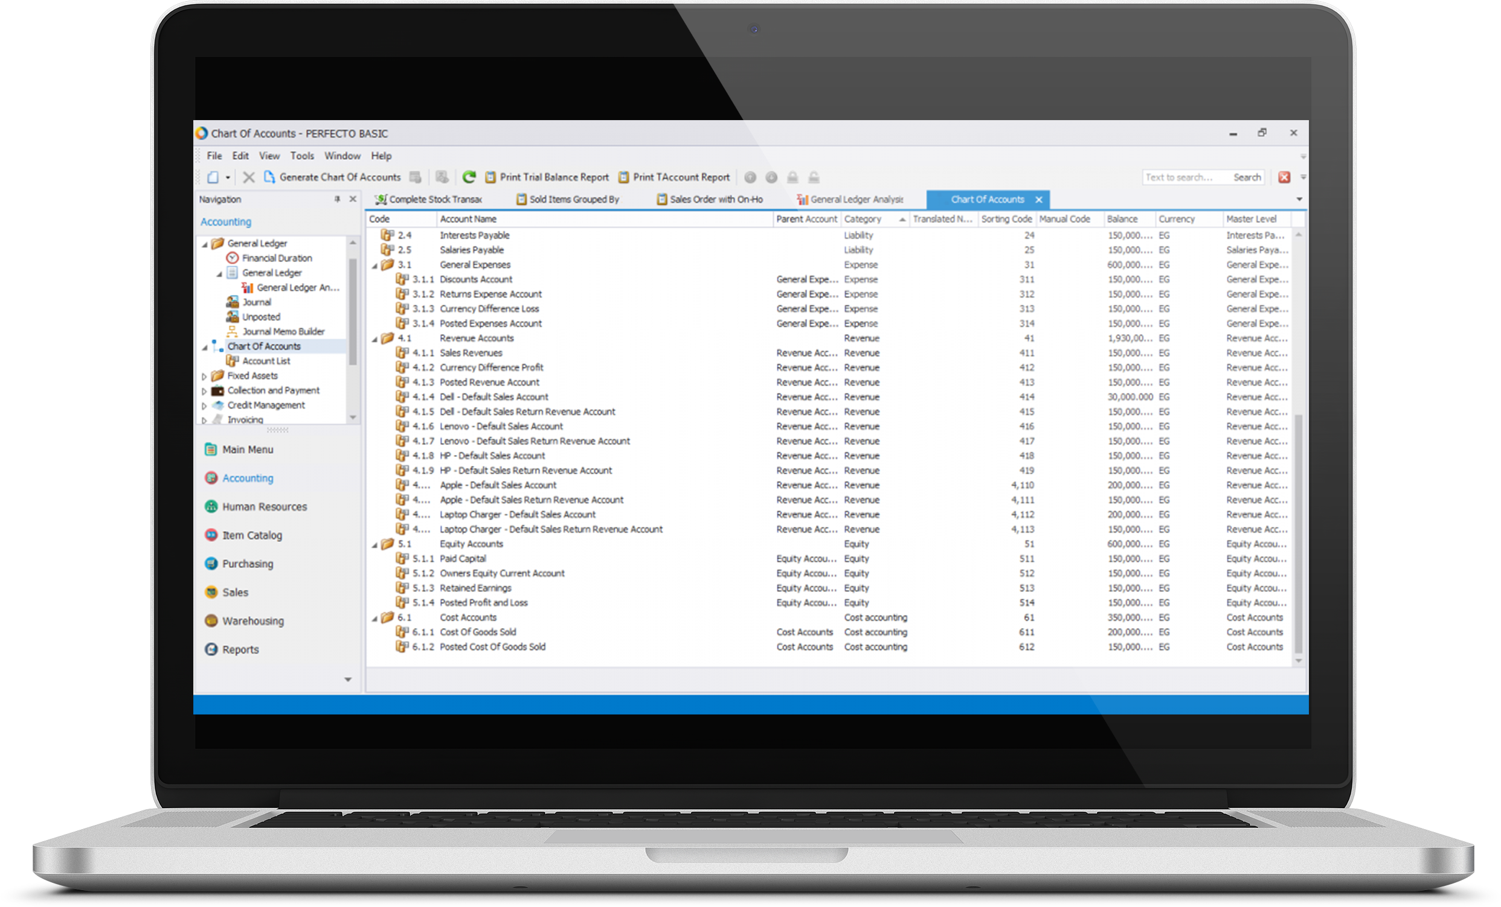Image resolution: width=1501 pixels, height=907 pixels.
Task: Click the red clear search icon
Action: click(x=1284, y=177)
